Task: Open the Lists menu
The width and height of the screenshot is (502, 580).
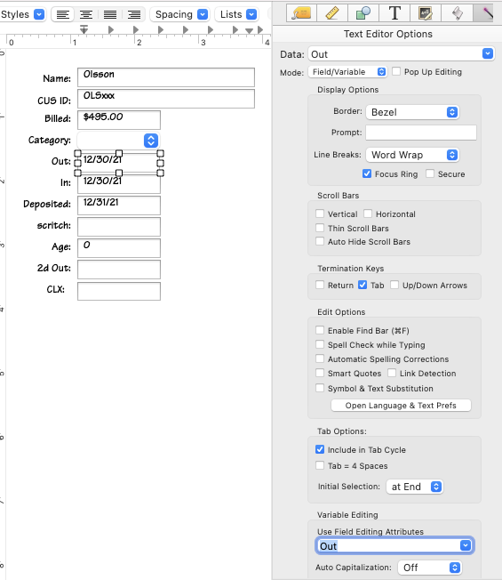Action: coord(236,14)
